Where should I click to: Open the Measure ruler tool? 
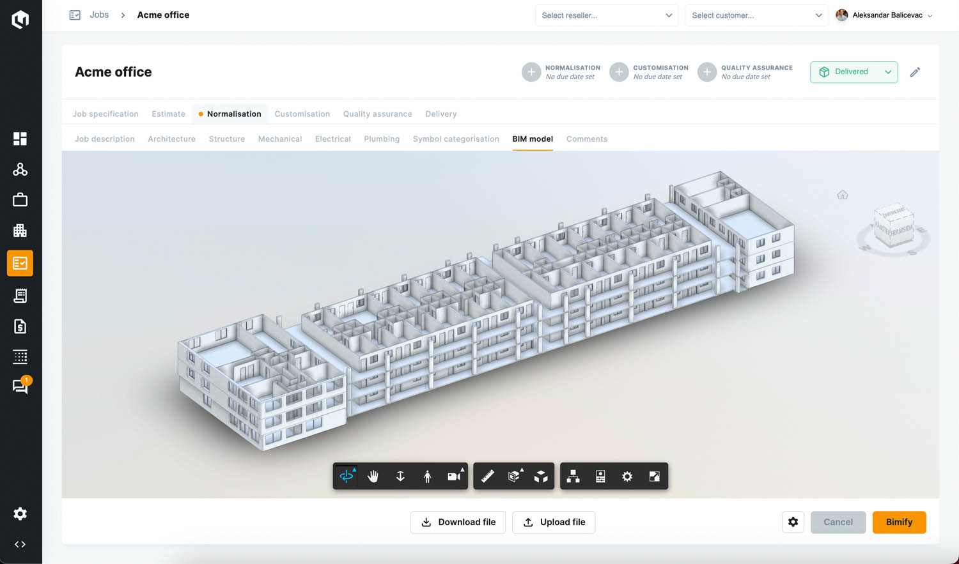(488, 476)
